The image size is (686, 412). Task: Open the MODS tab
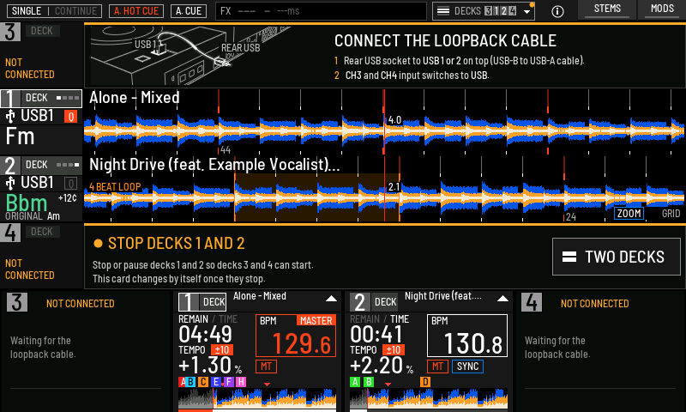662,9
